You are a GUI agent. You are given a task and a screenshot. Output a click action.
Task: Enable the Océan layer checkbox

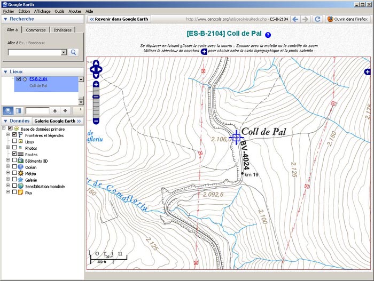tap(14, 167)
